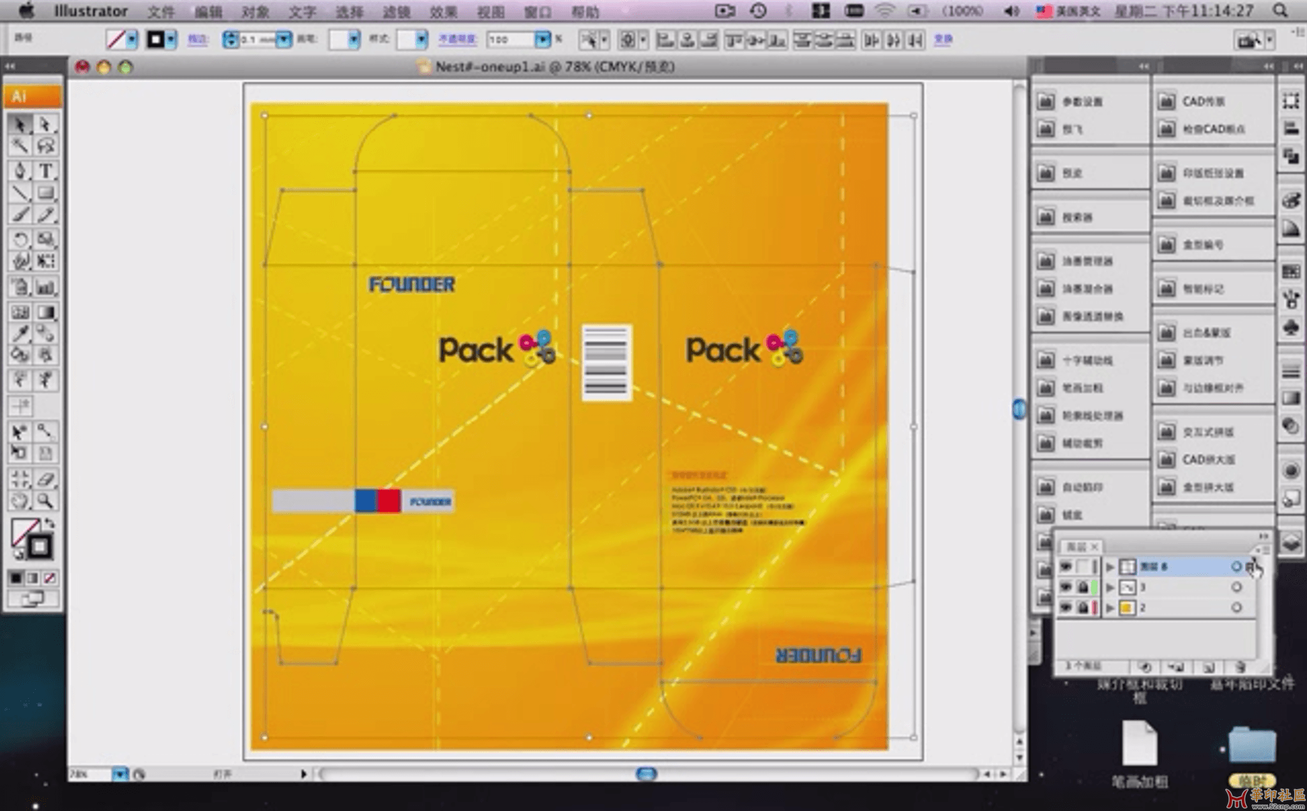Click the 智能标记 plugin button
This screenshot has height=811, width=1307.
[x=1191, y=289]
